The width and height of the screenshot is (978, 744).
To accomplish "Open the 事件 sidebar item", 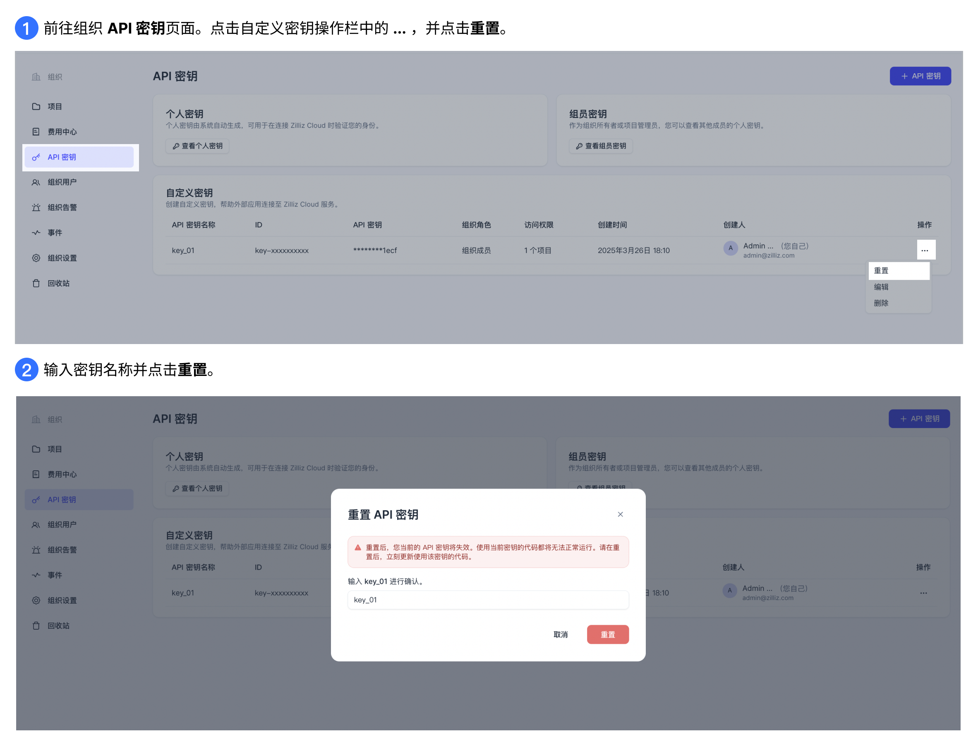I will [x=55, y=233].
